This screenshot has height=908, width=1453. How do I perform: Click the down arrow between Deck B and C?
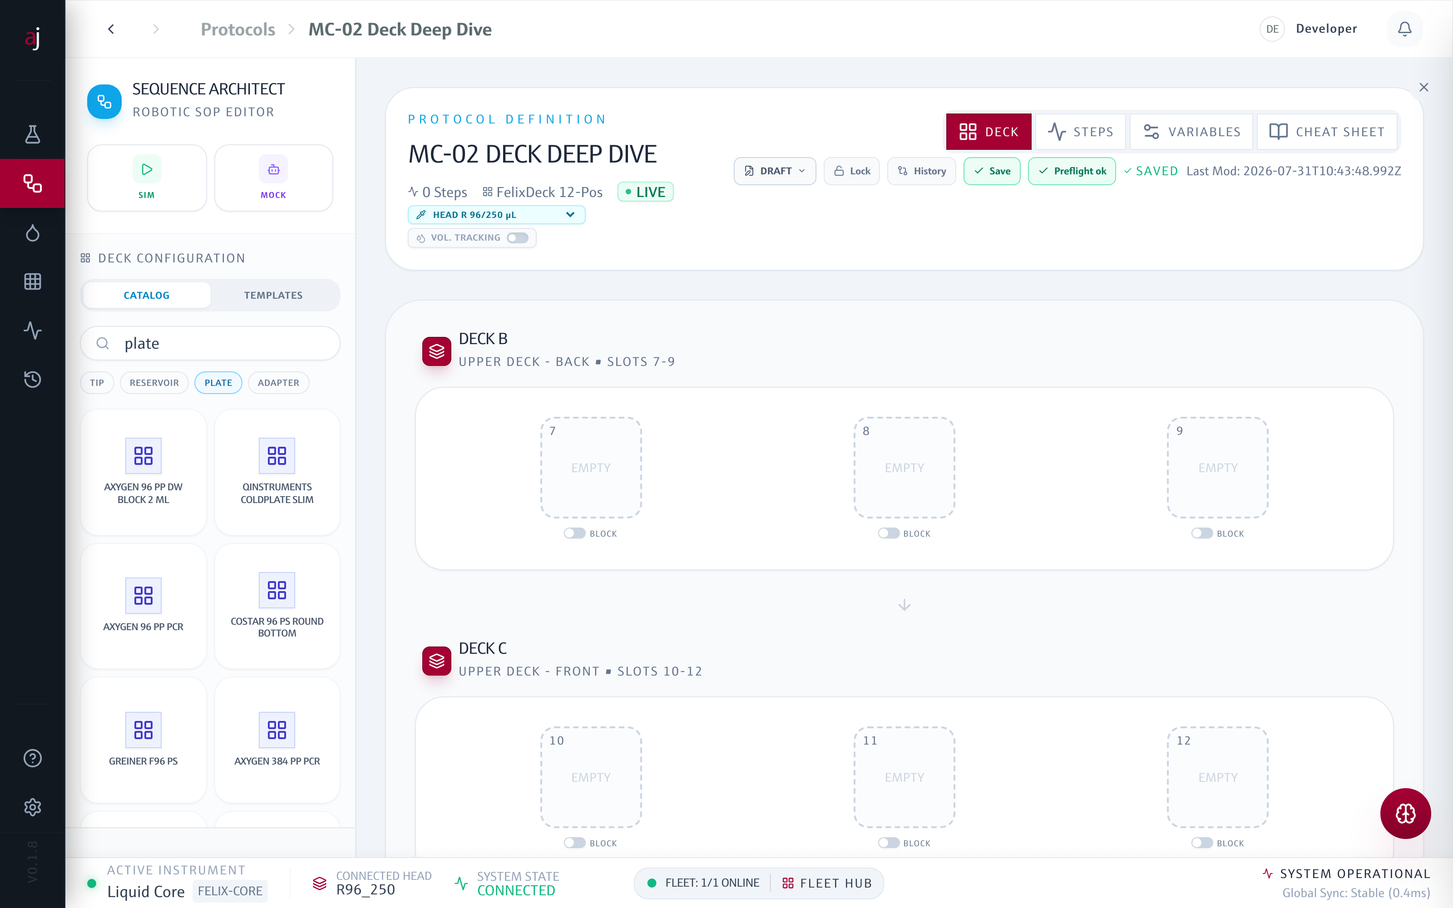pos(904,605)
